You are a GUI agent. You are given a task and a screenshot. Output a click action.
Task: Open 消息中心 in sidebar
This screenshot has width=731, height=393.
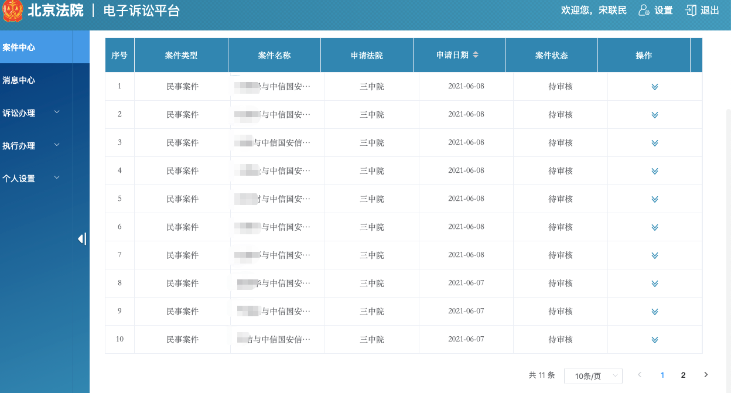[x=36, y=80]
